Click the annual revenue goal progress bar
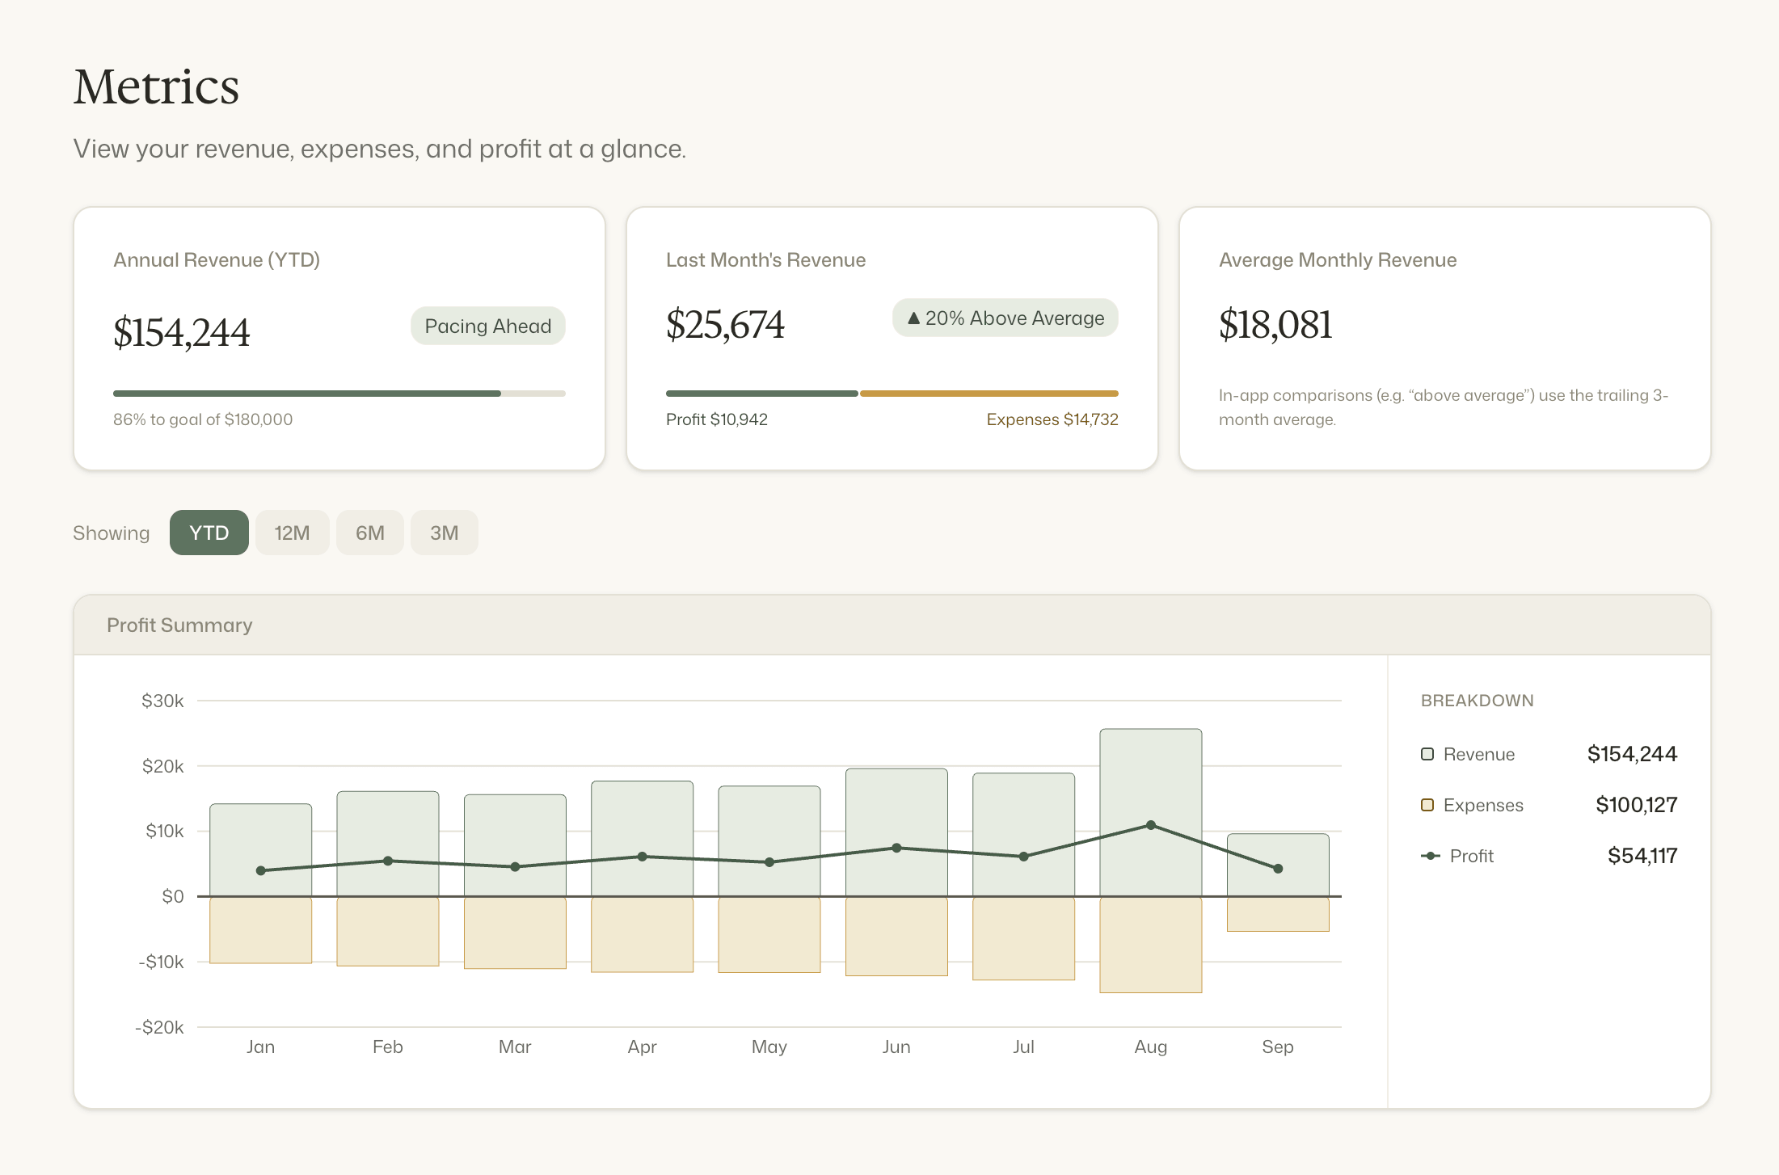The height and width of the screenshot is (1175, 1779). pyautogui.click(x=339, y=394)
